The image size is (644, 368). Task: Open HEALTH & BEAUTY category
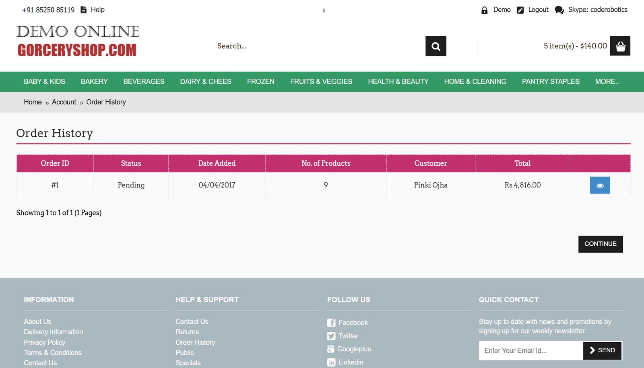[x=398, y=82]
